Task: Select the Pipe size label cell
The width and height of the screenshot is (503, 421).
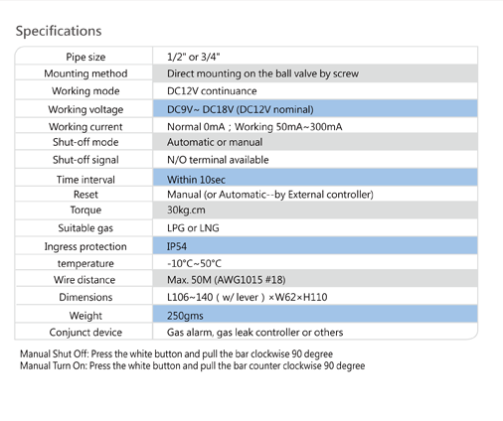Action: [85, 57]
